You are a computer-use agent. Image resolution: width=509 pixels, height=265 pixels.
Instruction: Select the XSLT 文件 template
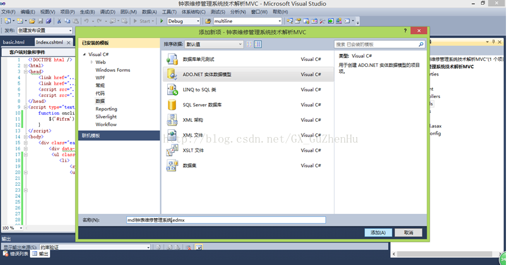[248, 150]
